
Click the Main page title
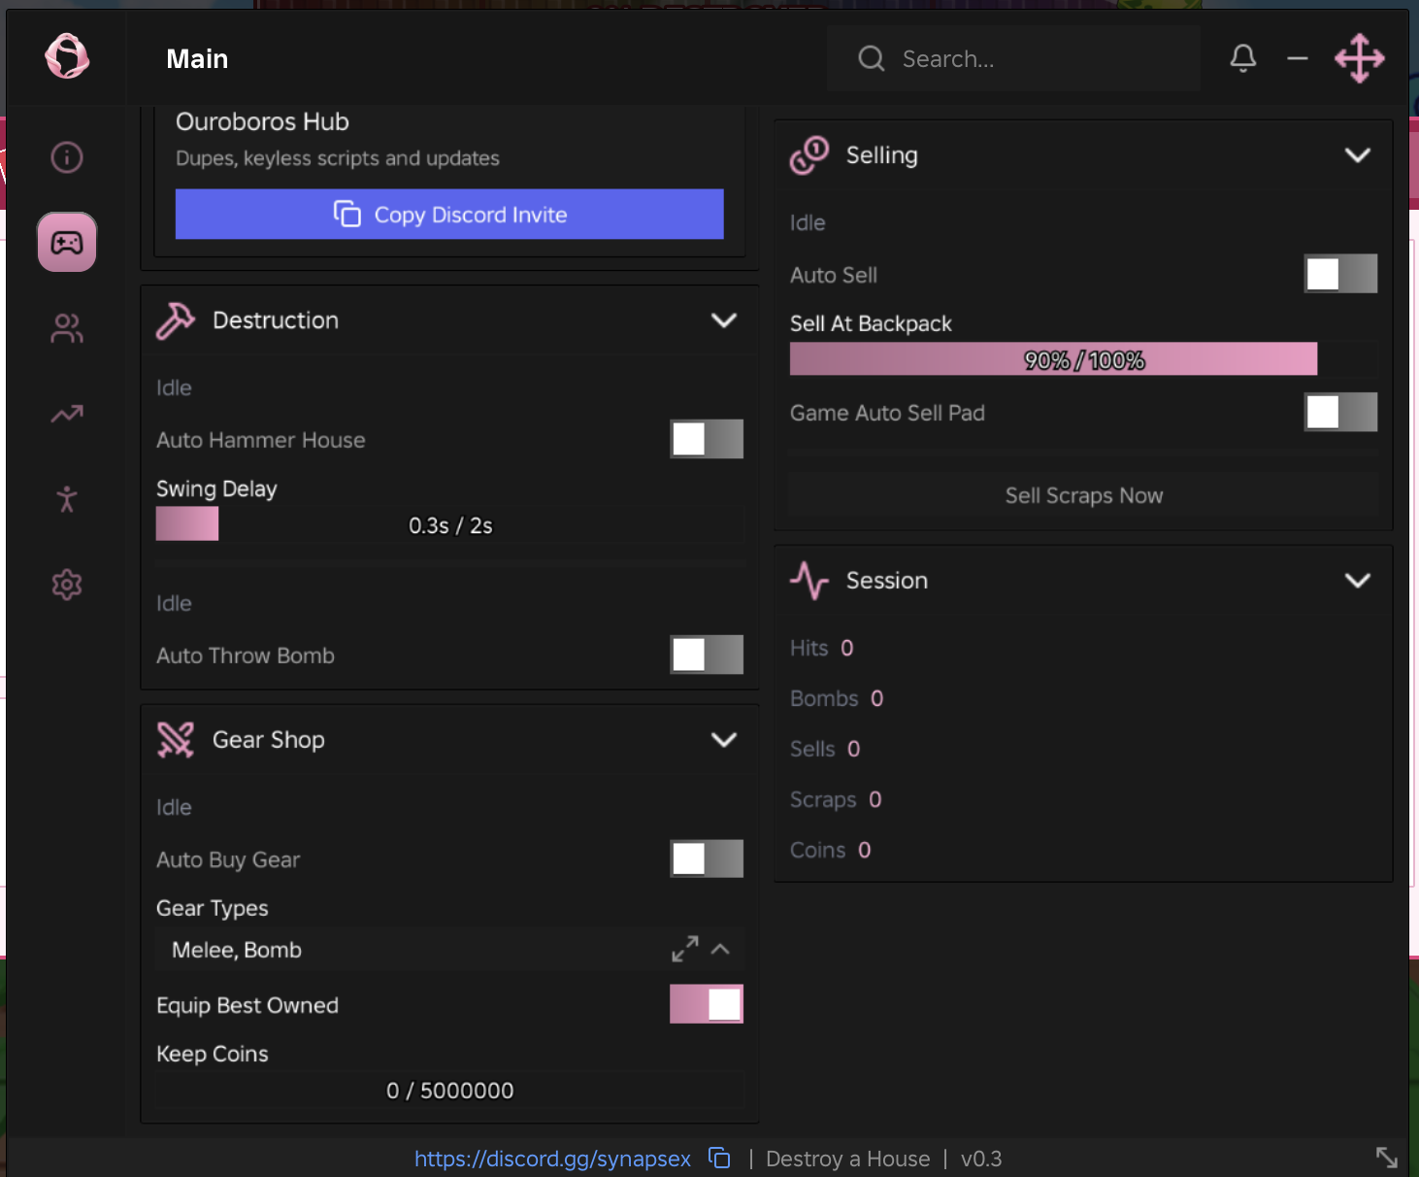[197, 58]
